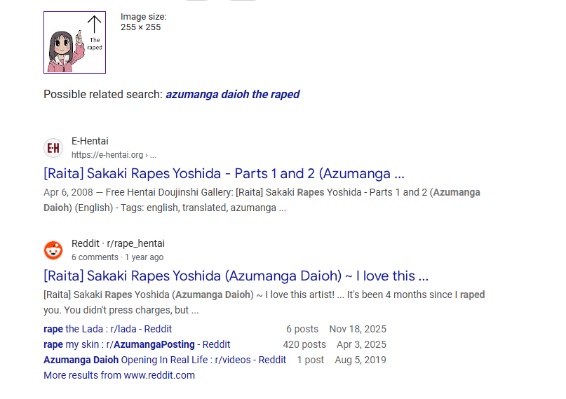
Task: Open the r/AzumangaPosting Reddit sublink
Action: [137, 344]
